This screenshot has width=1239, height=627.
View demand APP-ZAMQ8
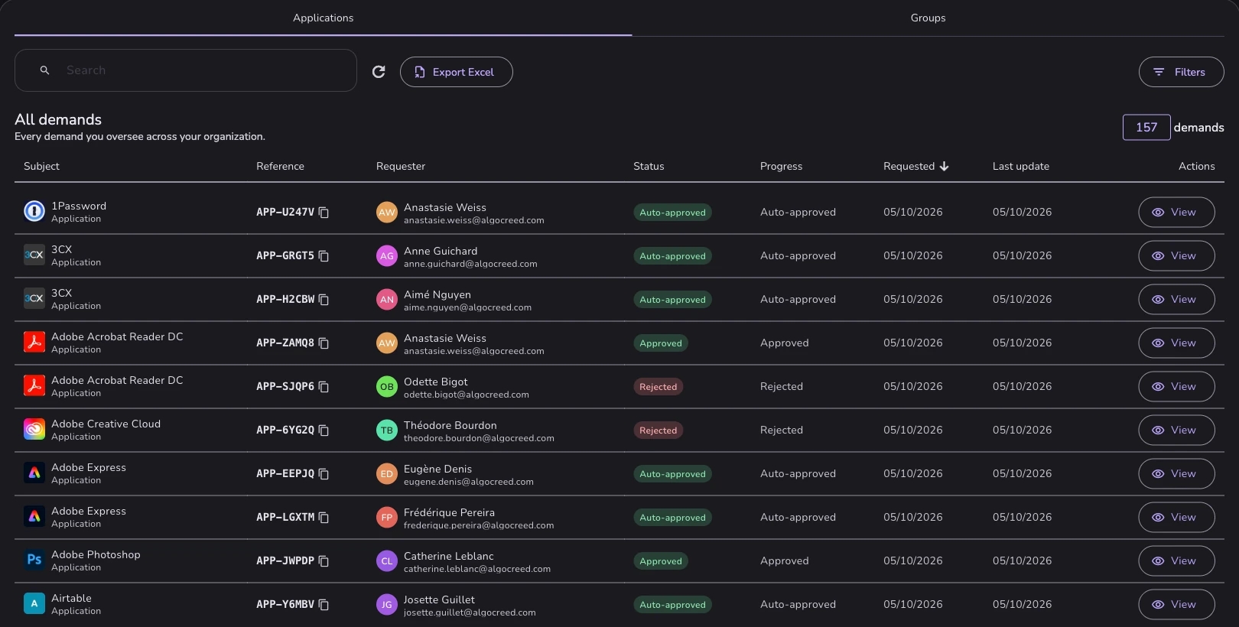tap(1176, 343)
